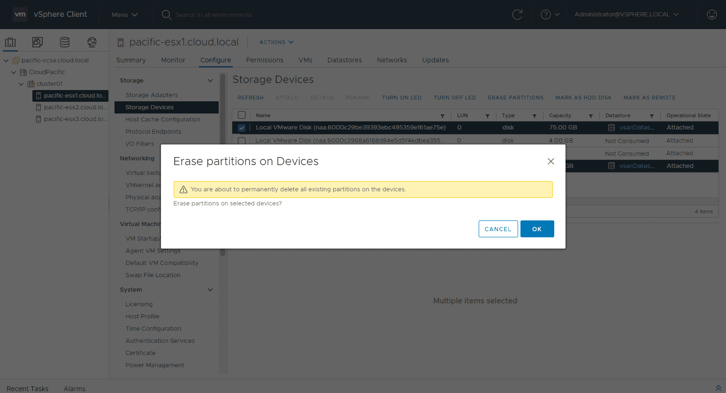Confirm erase by clicking OK
Viewport: 726px width, 393px height.
pos(537,229)
